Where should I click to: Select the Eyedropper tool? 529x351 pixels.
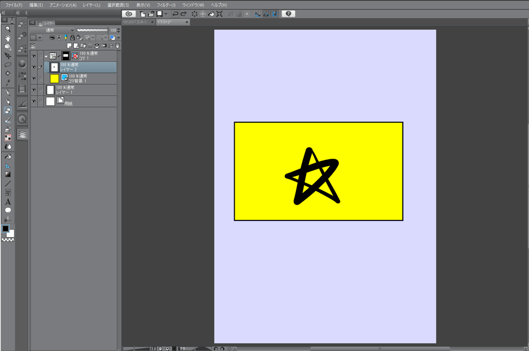(8, 83)
